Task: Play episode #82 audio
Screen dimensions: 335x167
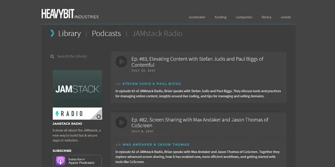Action: [x=121, y=122]
